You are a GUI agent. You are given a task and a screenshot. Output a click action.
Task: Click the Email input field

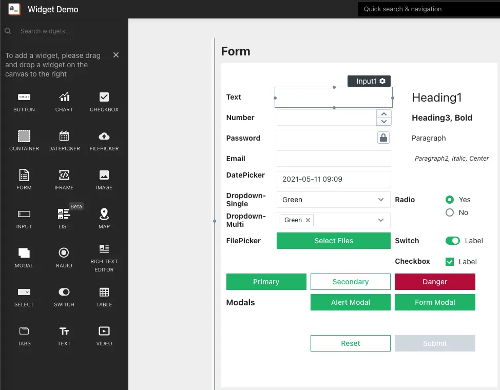(x=334, y=159)
